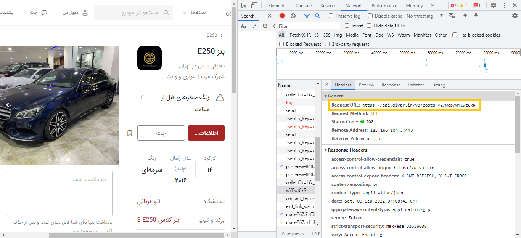The height and width of the screenshot is (238, 521).
Task: Filter requests by Img type
Action: (x=338, y=35)
